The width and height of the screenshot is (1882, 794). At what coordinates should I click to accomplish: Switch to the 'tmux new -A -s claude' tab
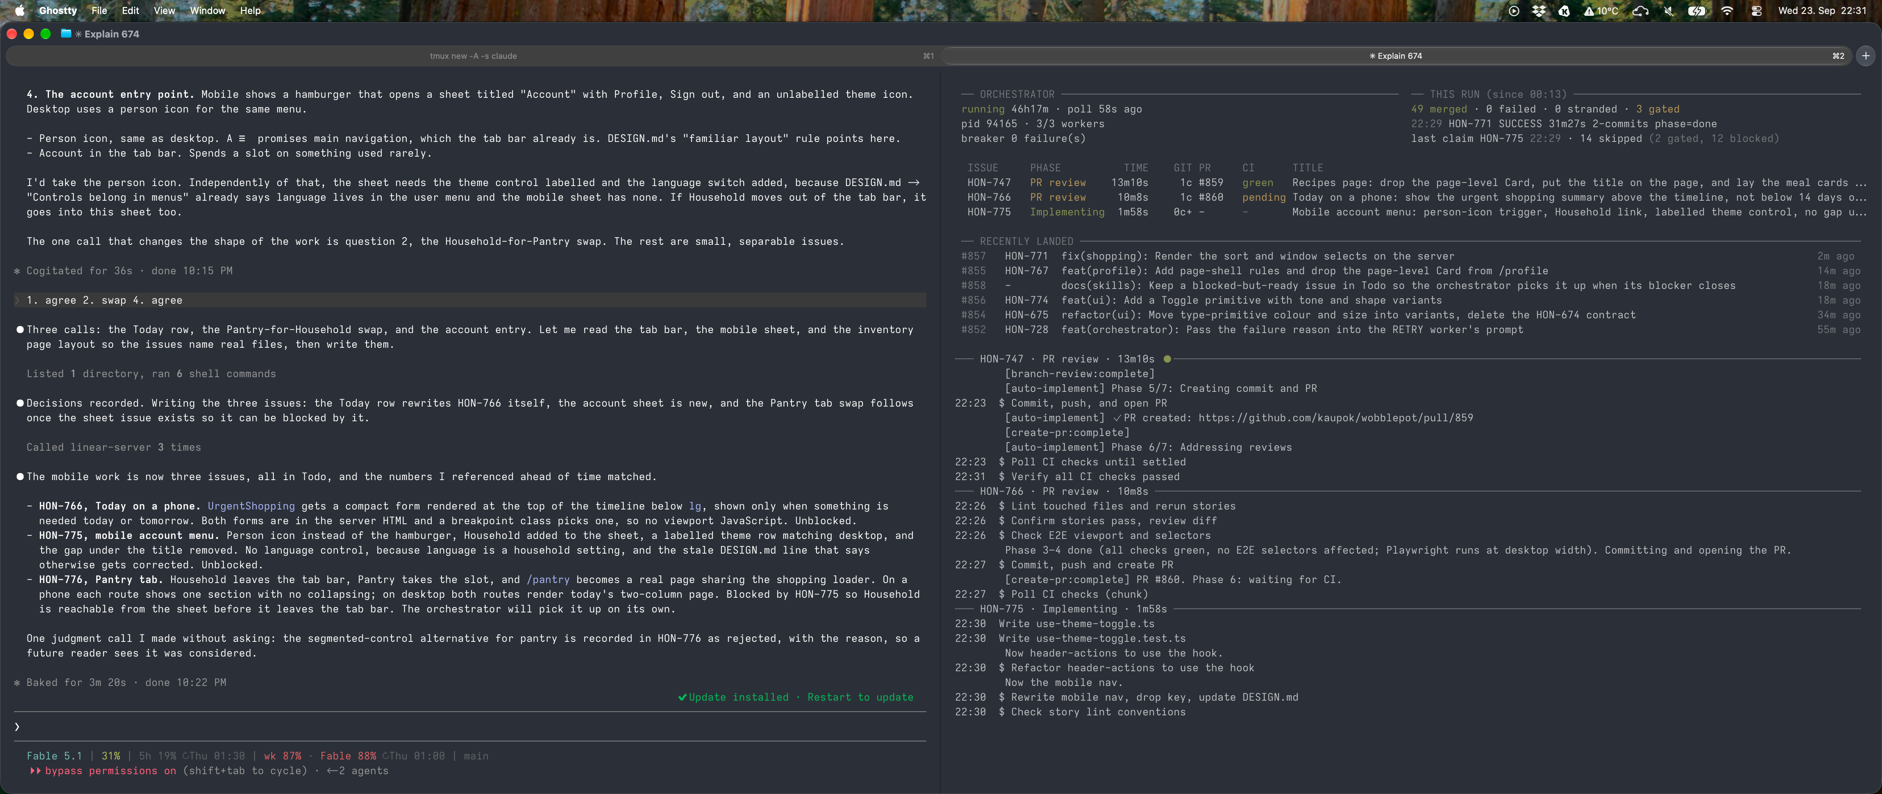(x=473, y=56)
